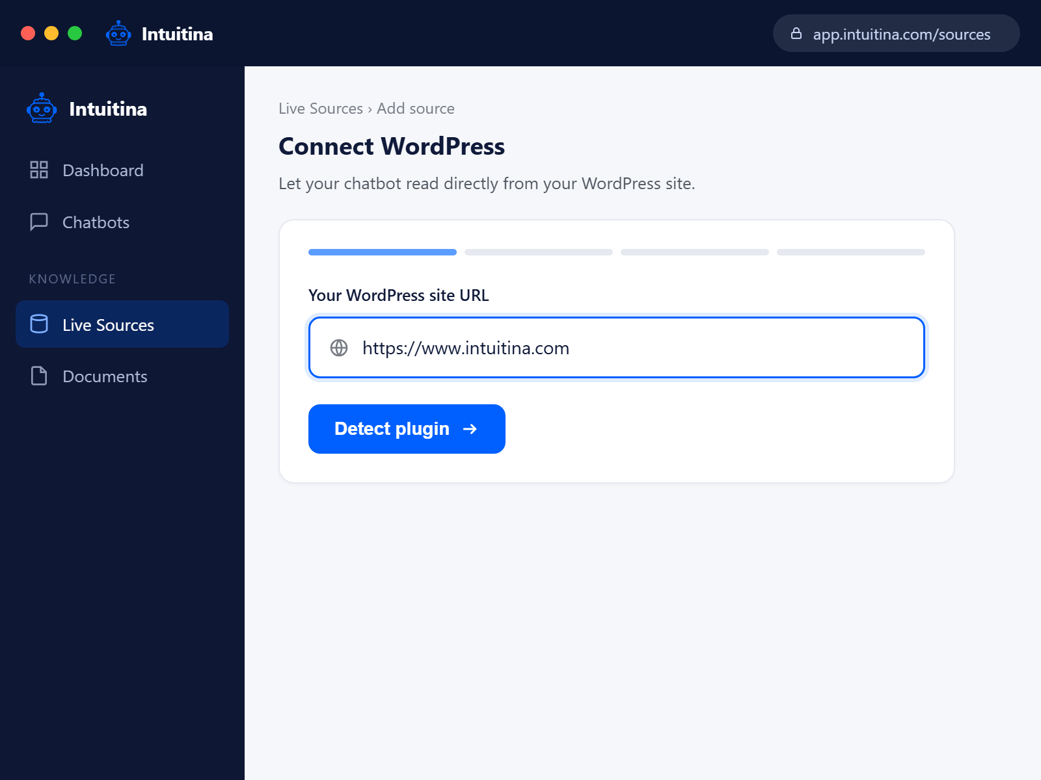Click the Documents file icon
The image size is (1041, 780).
[x=39, y=376]
